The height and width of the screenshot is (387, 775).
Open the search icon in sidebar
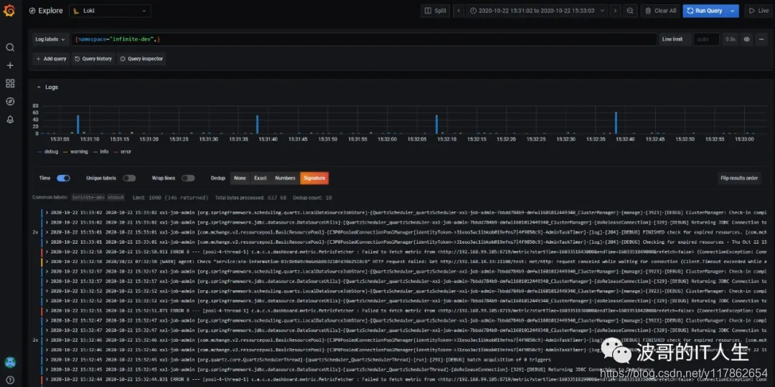10,47
